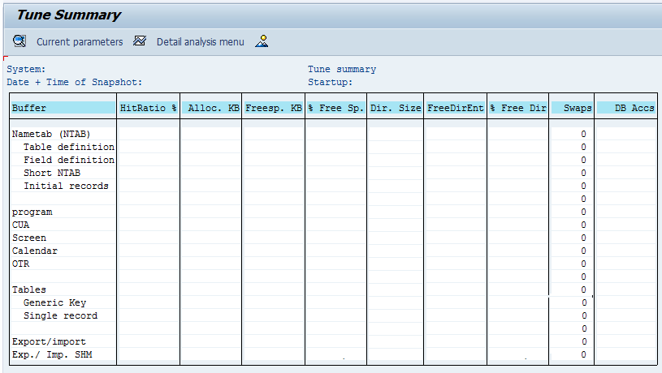Click the icon right of Detail analysis menu
662x373 pixels.
pyautogui.click(x=262, y=41)
